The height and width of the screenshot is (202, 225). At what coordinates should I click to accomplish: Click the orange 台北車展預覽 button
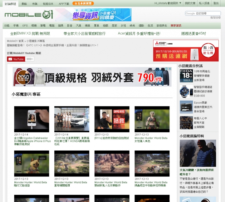tap(83, 3)
